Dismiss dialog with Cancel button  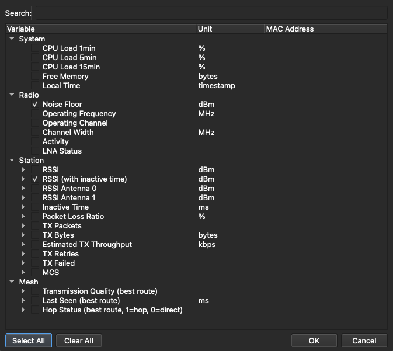pyautogui.click(x=364, y=340)
